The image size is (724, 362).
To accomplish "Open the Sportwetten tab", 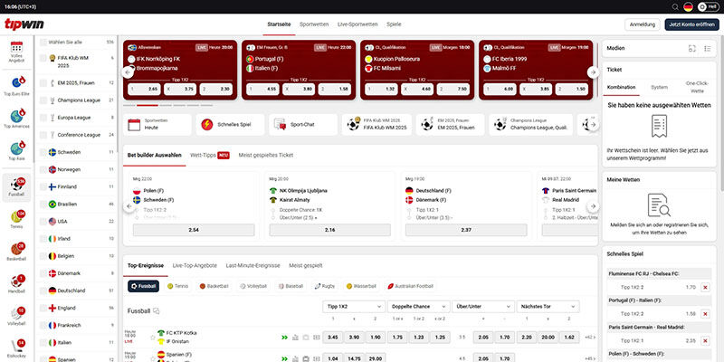I will [x=314, y=24].
